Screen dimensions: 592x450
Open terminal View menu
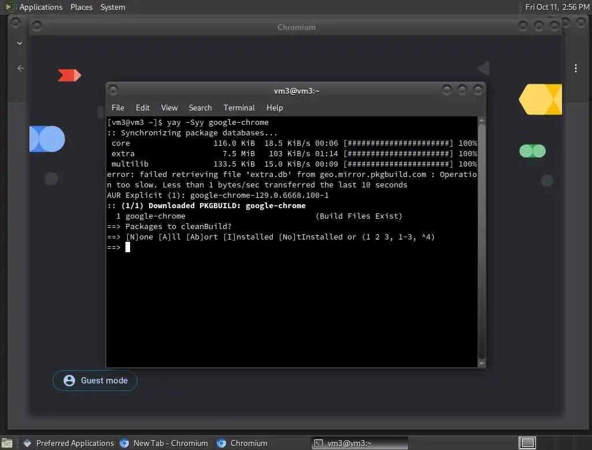click(169, 108)
